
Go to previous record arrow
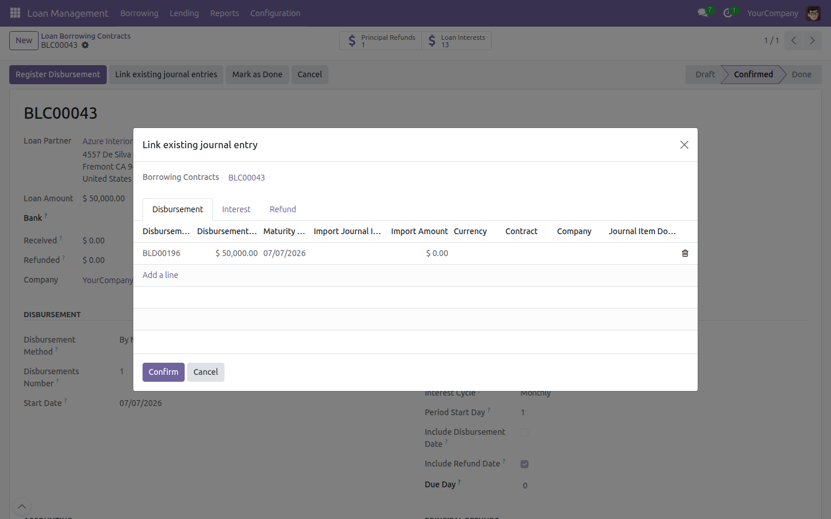pos(793,40)
